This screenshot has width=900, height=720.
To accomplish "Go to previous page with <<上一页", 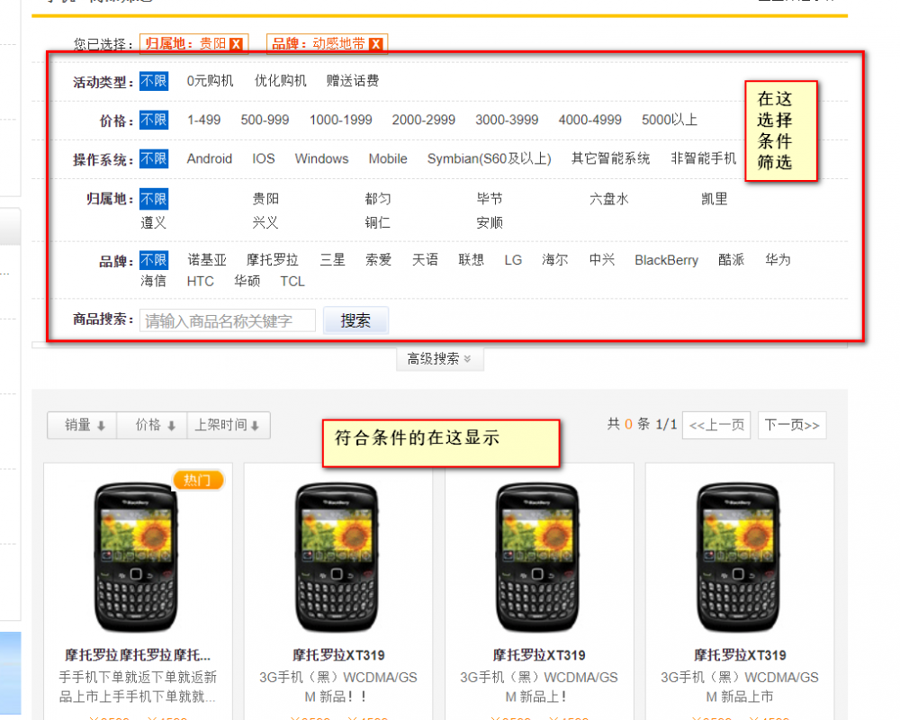I will click(716, 426).
